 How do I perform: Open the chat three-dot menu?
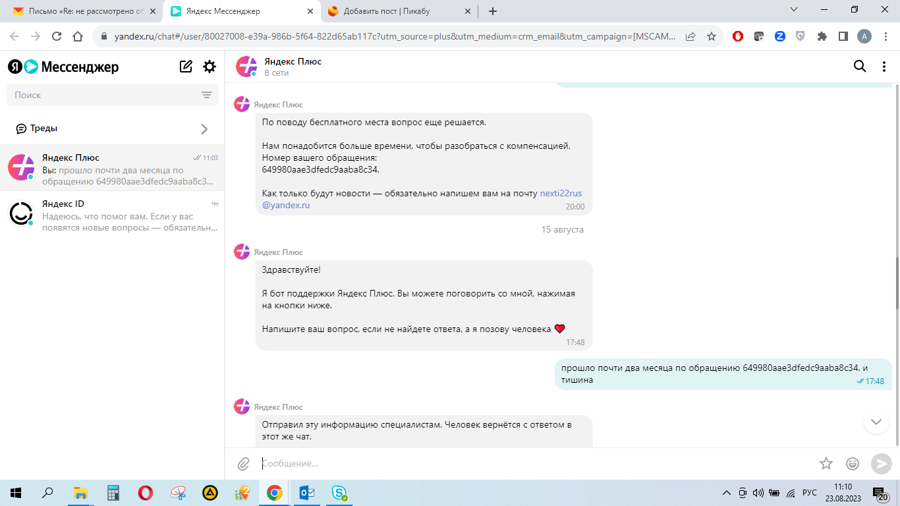884,66
